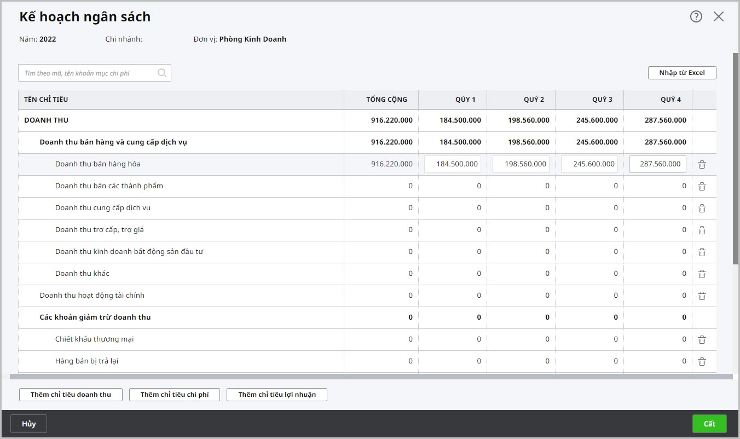Select Doanh thu bán hàng và cung cấp dịch vụ
The image size is (740, 439).
tap(113, 142)
